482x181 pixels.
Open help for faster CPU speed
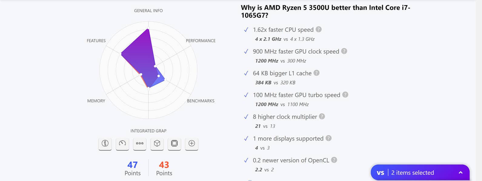point(319,30)
